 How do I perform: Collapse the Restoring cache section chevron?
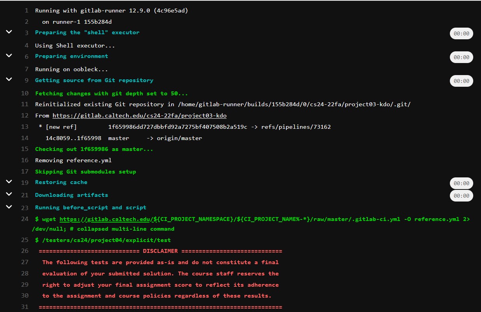pyautogui.click(x=9, y=182)
